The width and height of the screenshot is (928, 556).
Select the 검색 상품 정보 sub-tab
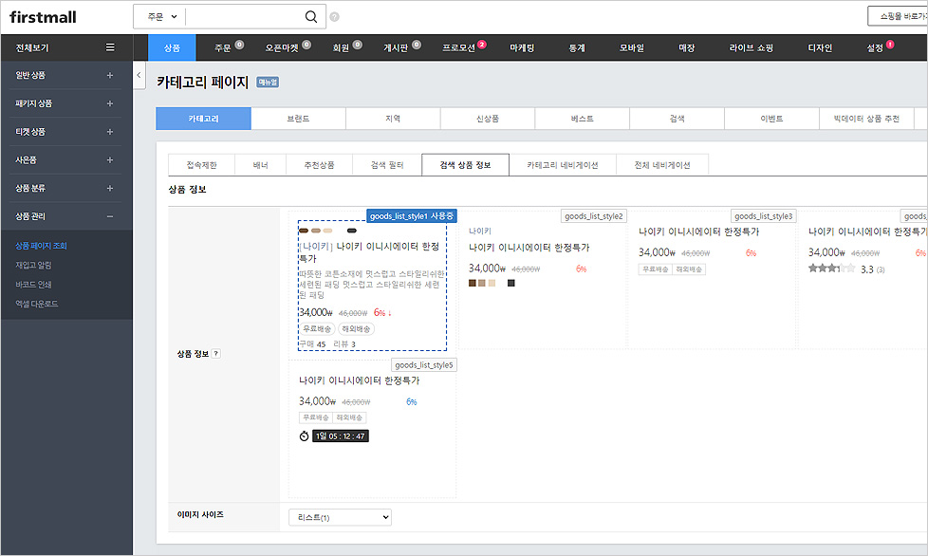[465, 165]
